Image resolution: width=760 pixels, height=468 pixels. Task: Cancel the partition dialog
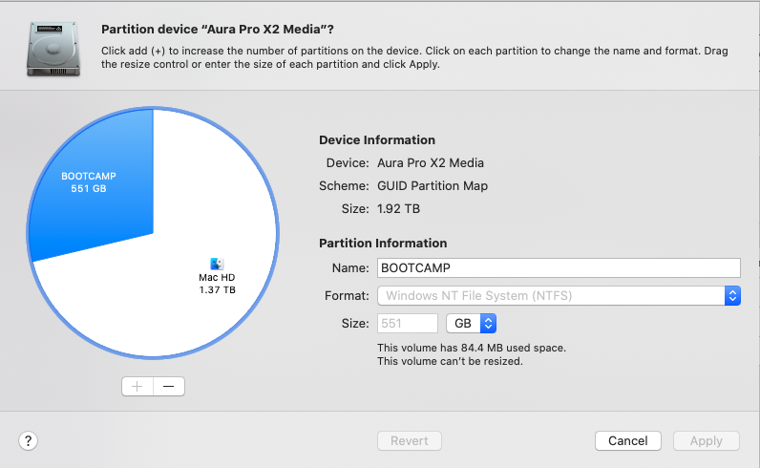[628, 440]
